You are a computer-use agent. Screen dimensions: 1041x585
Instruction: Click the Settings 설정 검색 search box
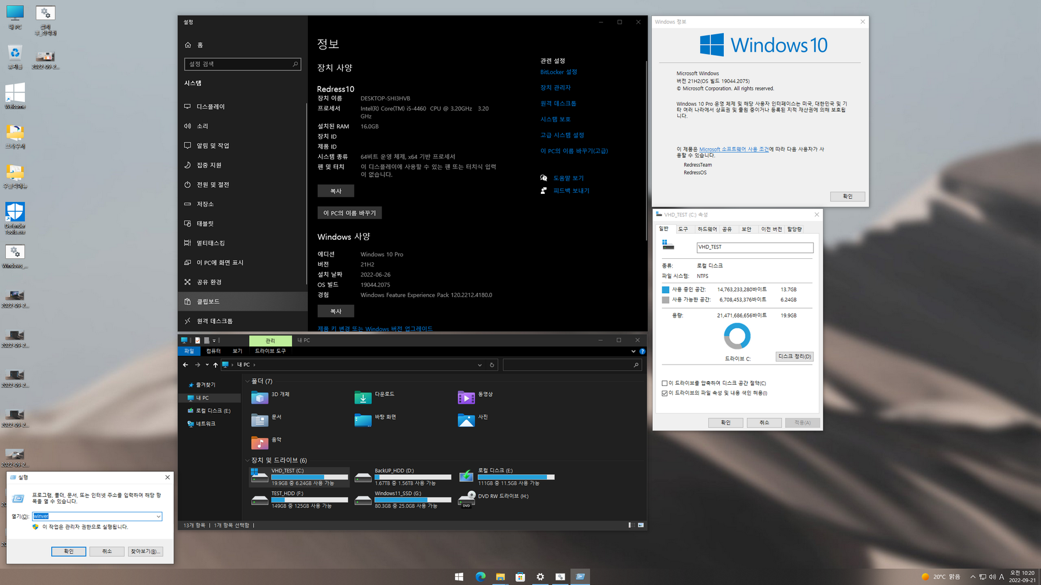[243, 64]
